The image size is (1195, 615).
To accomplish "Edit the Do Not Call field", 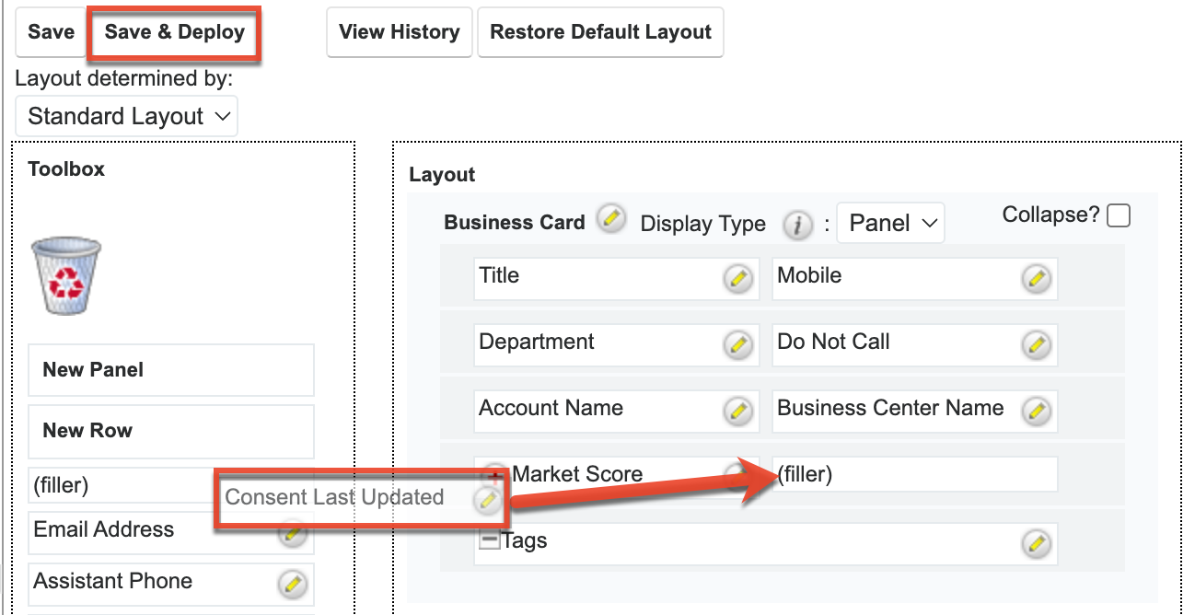I will tap(1038, 344).
